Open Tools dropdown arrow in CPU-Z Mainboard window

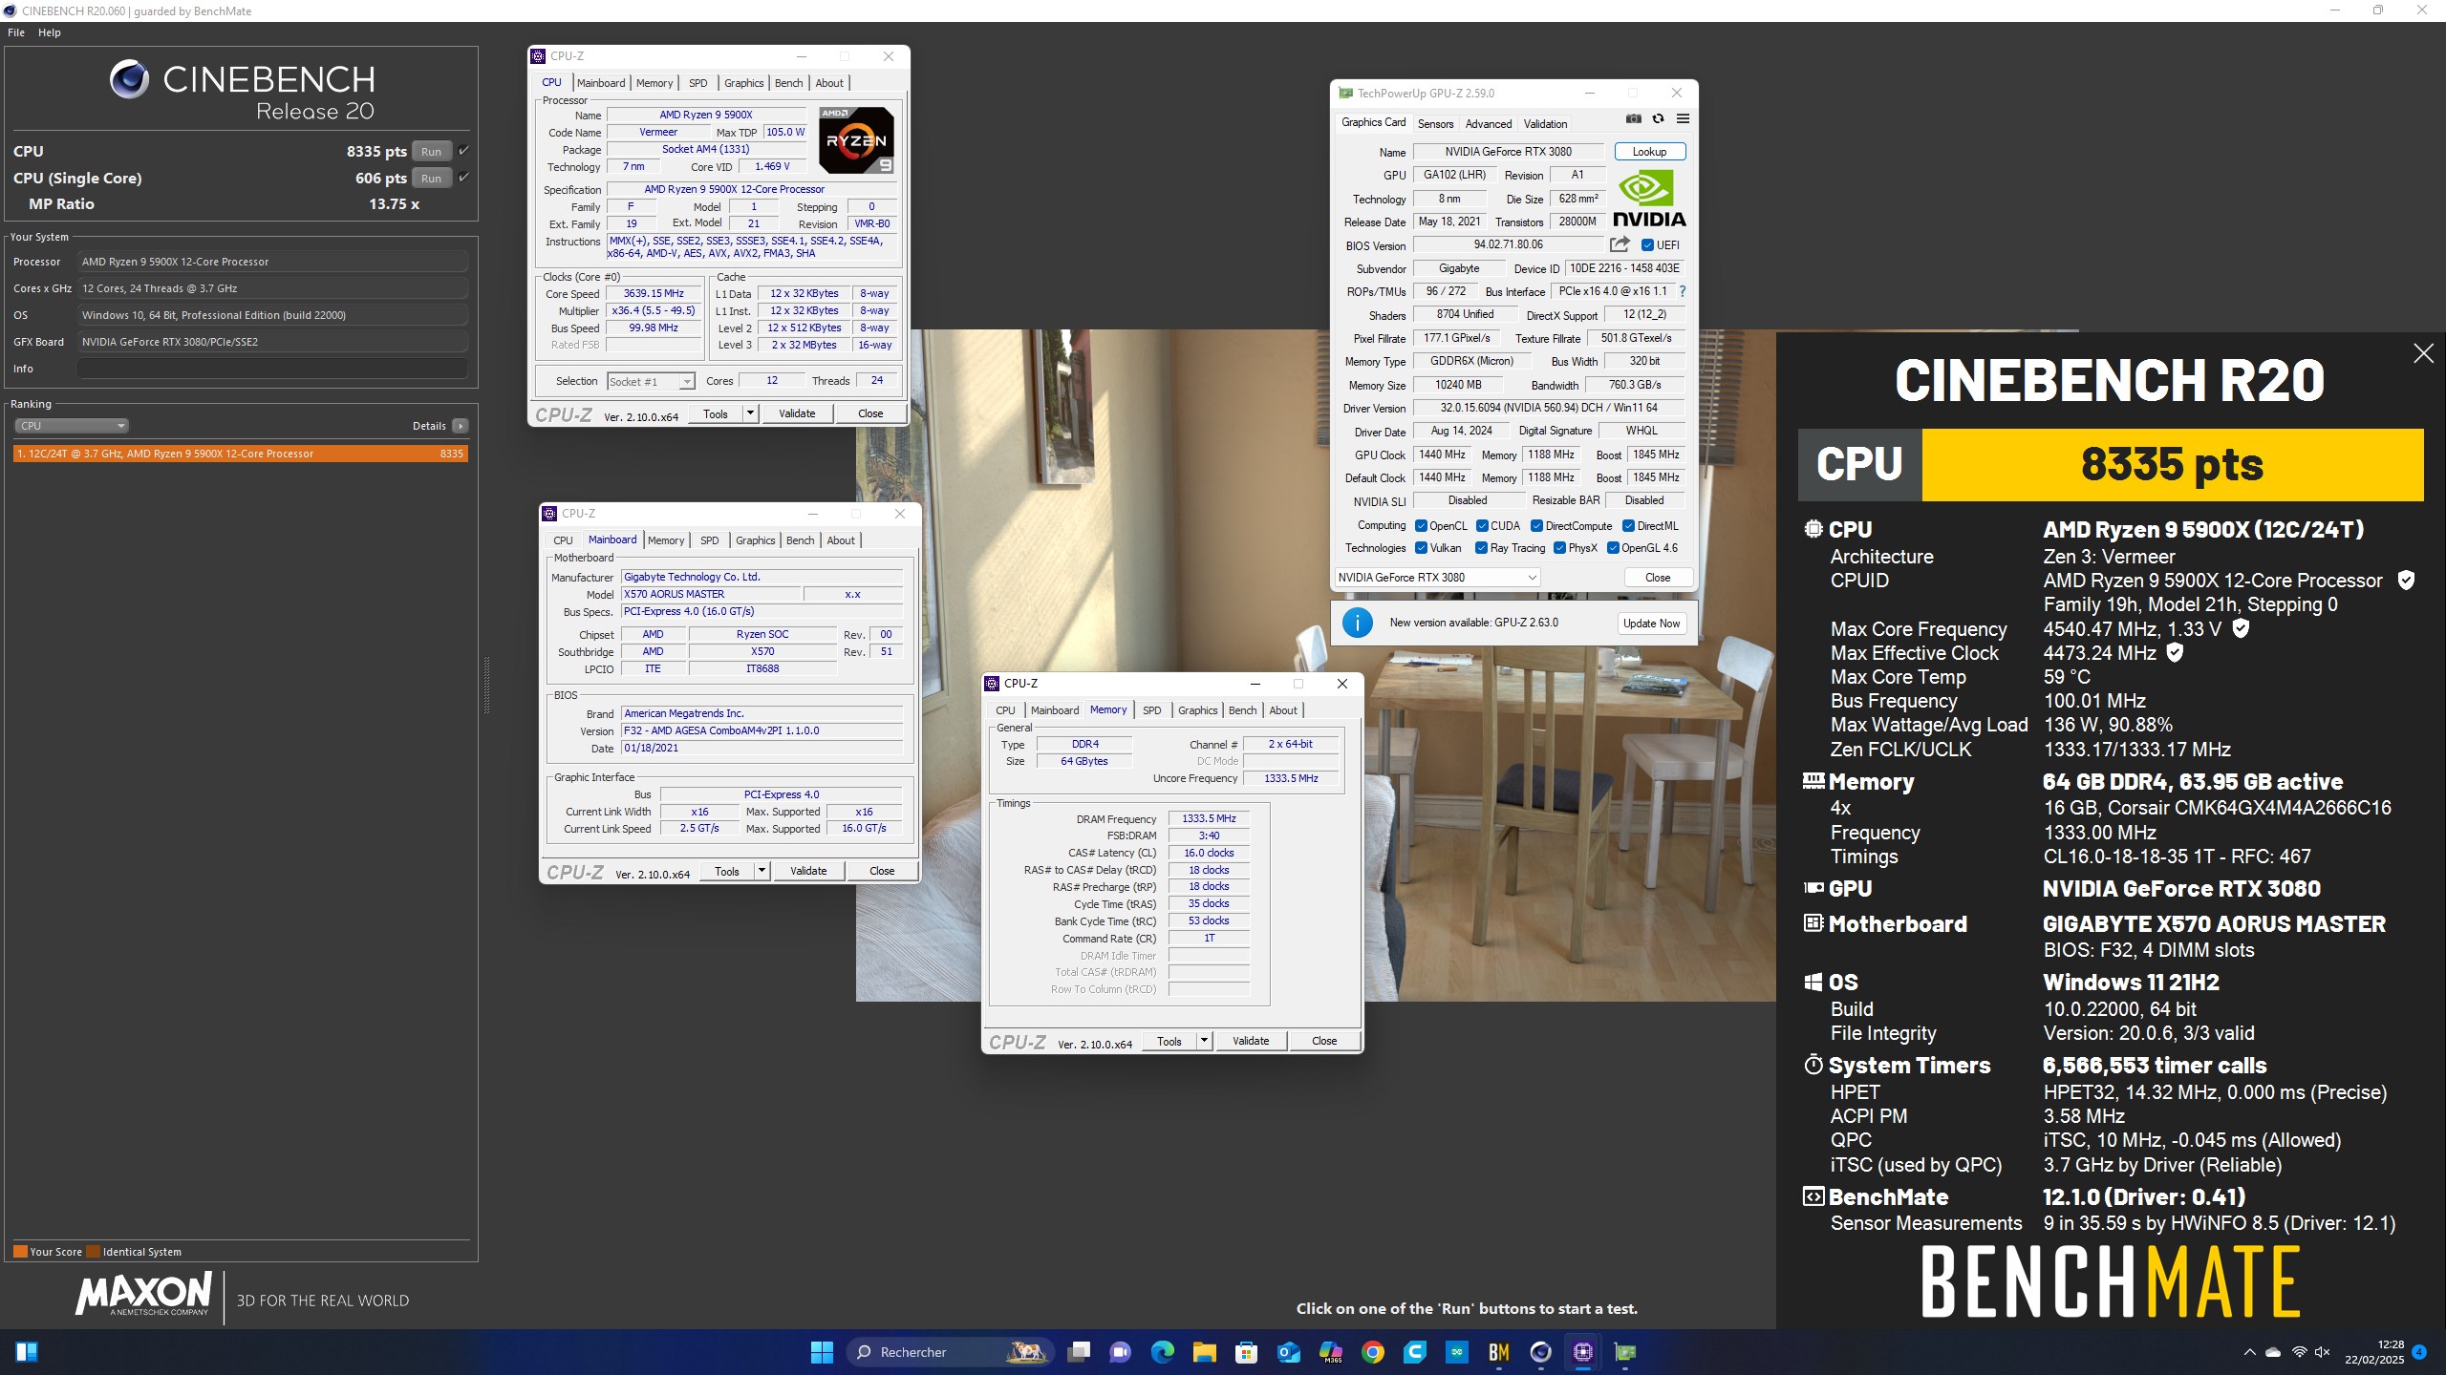pyautogui.click(x=762, y=871)
